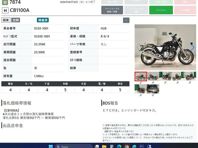Click the 総合 overall score column header

pyautogui.click(x=11, y=84)
